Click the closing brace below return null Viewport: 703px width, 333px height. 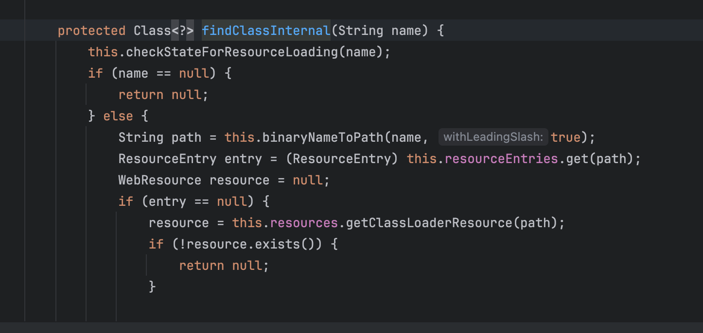click(x=152, y=287)
